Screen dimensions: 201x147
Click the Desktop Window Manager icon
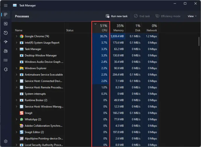point(22,55)
